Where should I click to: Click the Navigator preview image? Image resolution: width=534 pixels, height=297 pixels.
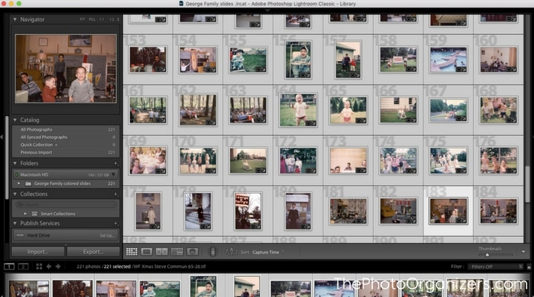pyautogui.click(x=65, y=68)
